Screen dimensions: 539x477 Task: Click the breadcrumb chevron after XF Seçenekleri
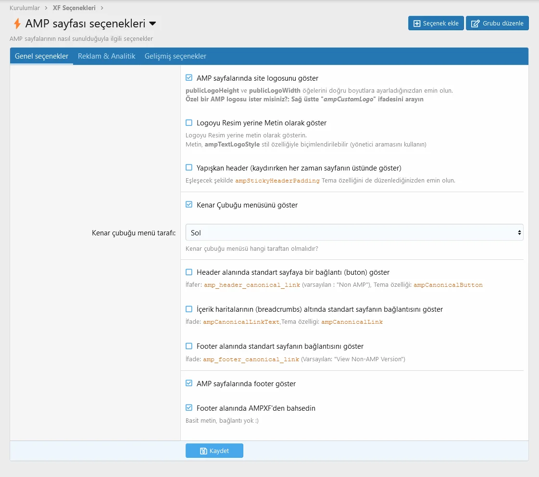click(102, 8)
